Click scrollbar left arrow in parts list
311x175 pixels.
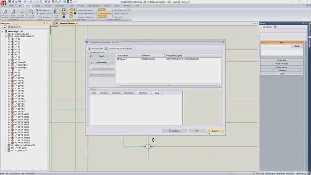pyautogui.click(x=118, y=85)
